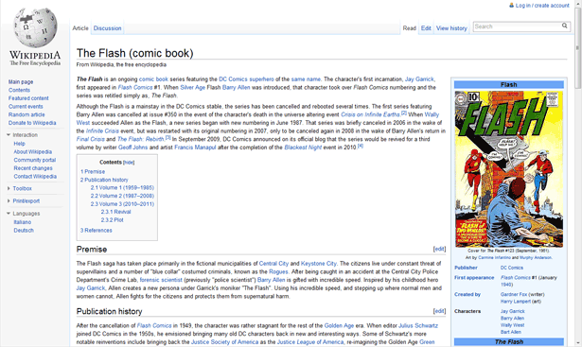
Task: Go to Main page in sidebar
Action: [21, 82]
